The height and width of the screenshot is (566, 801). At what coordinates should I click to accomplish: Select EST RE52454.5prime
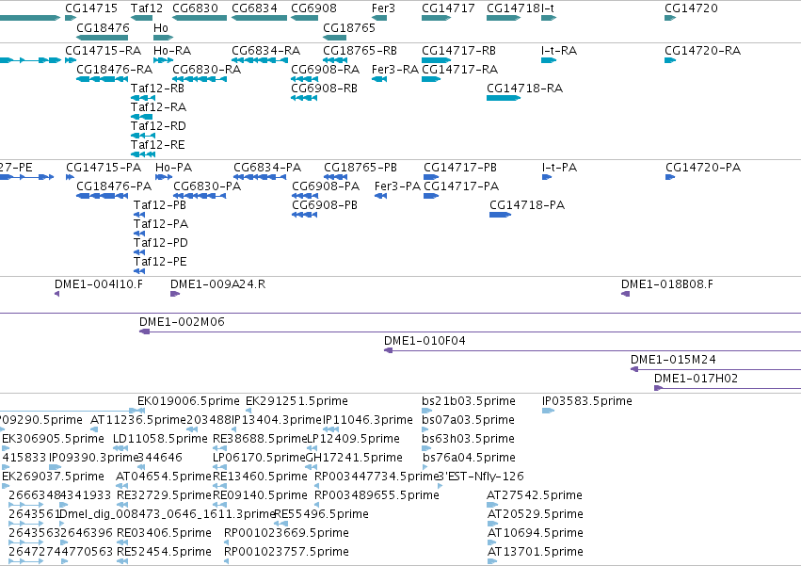click(x=164, y=552)
